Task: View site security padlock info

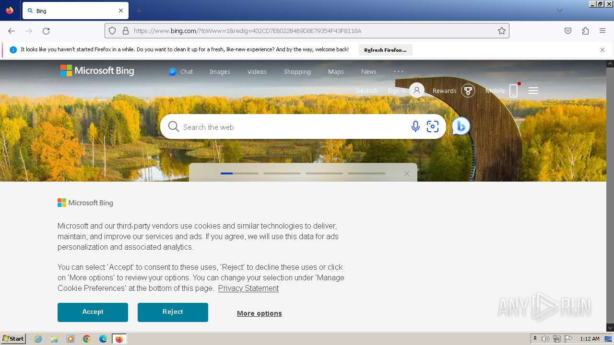Action: point(126,31)
